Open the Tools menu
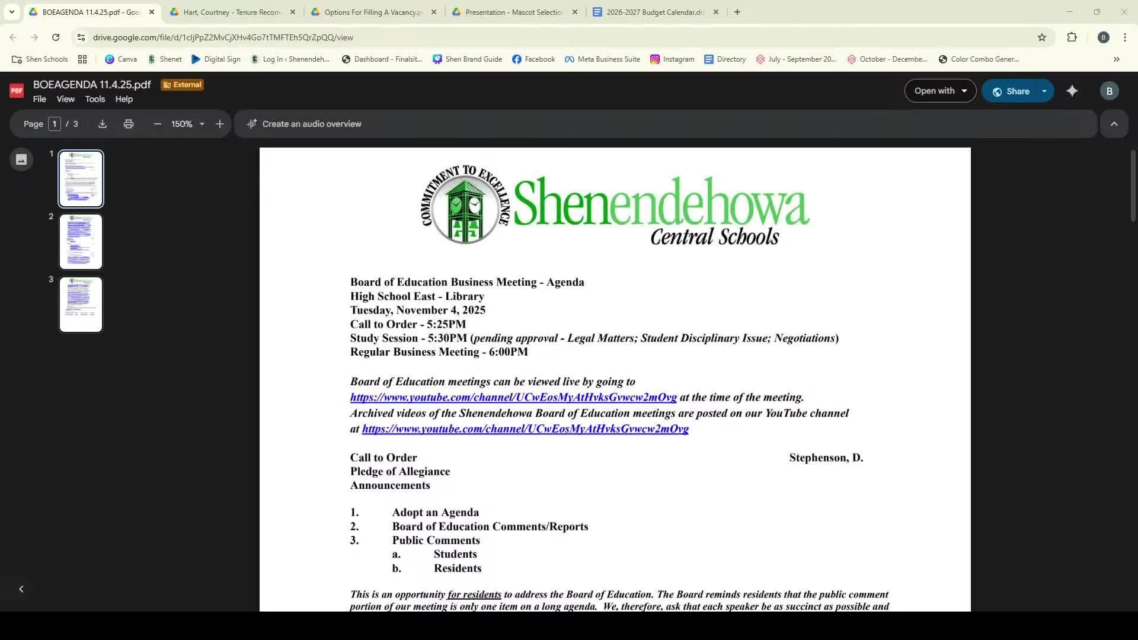This screenshot has height=640, width=1138. click(x=95, y=99)
